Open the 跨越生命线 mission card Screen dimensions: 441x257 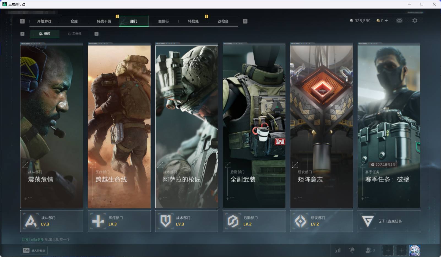point(119,126)
